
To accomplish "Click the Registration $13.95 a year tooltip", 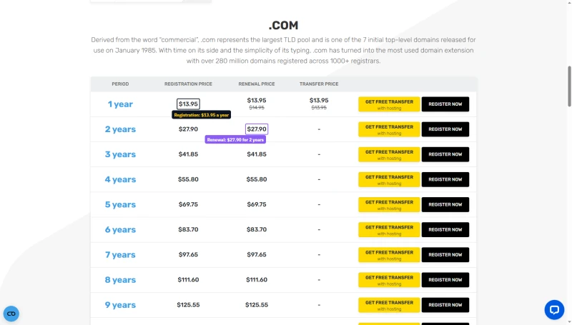I will tap(202, 115).
